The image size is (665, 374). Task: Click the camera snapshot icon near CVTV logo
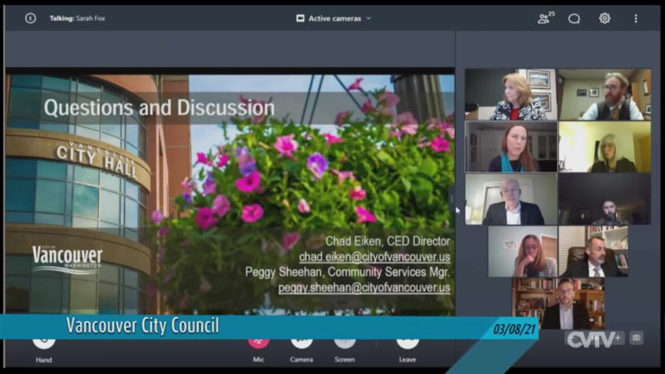(x=636, y=338)
